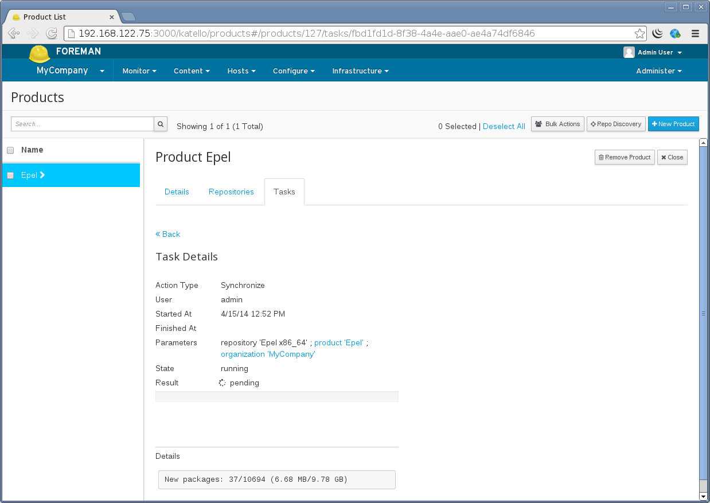Screen dimensions: 710x503
Task: Click the sync task progress bar
Action: click(x=277, y=396)
